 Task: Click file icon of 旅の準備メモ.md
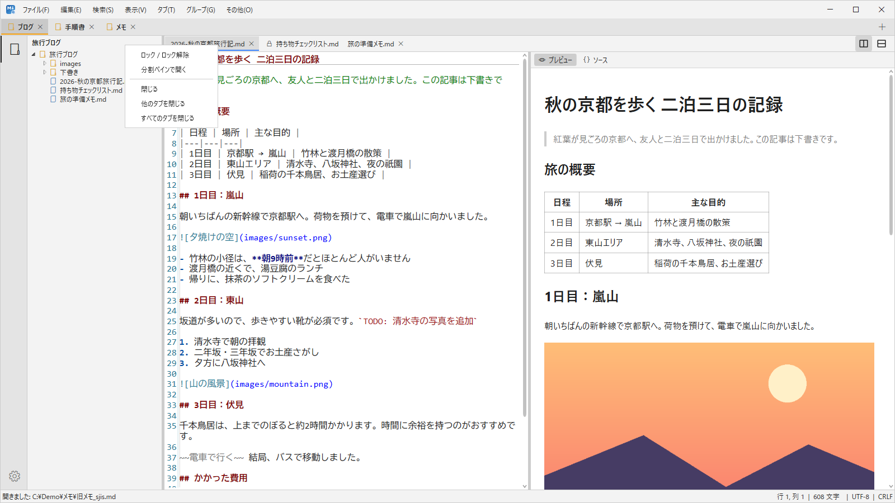point(53,99)
